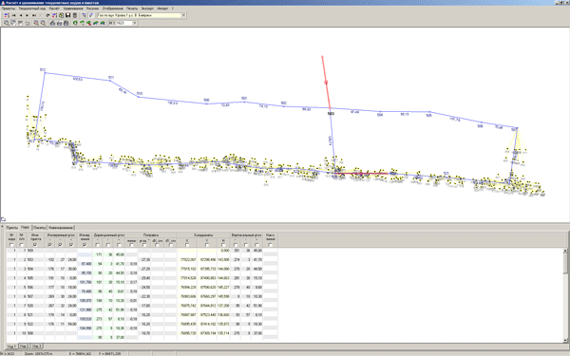Click station point 503 on the plan
This screenshot has width=570, height=356.
tap(330, 108)
